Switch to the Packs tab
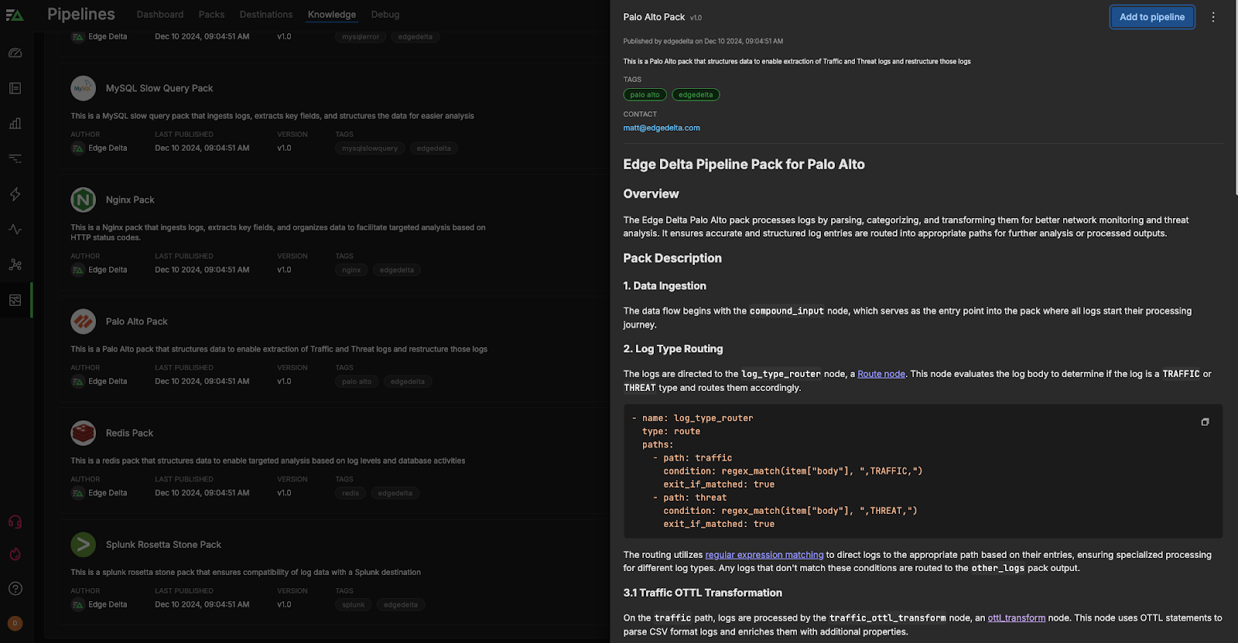1238x643 pixels. tap(211, 15)
